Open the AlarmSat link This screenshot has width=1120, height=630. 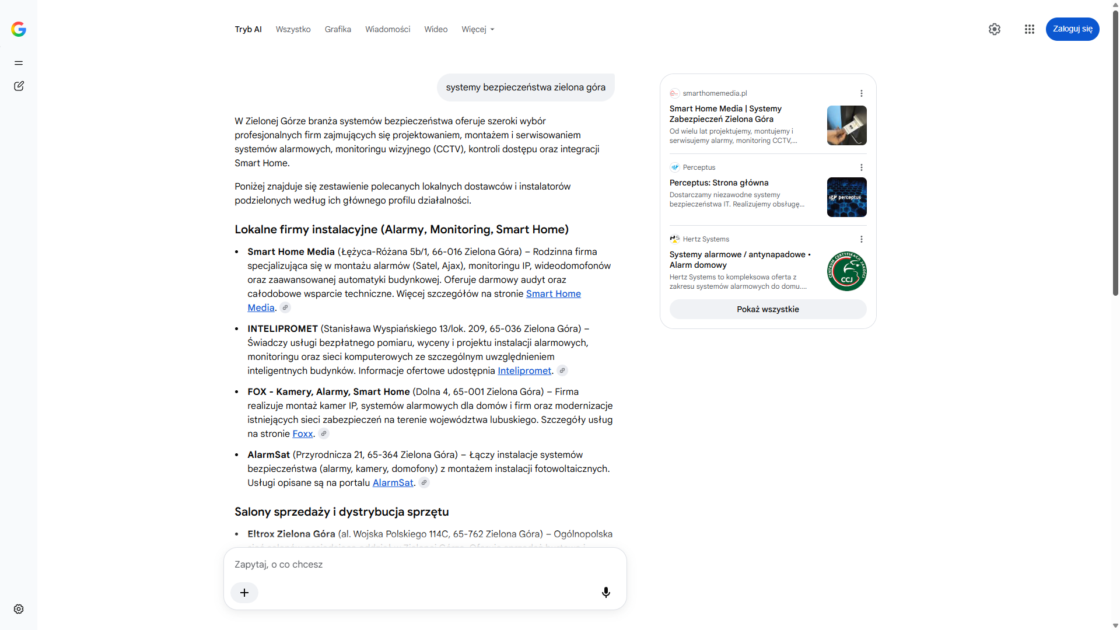pyautogui.click(x=393, y=482)
